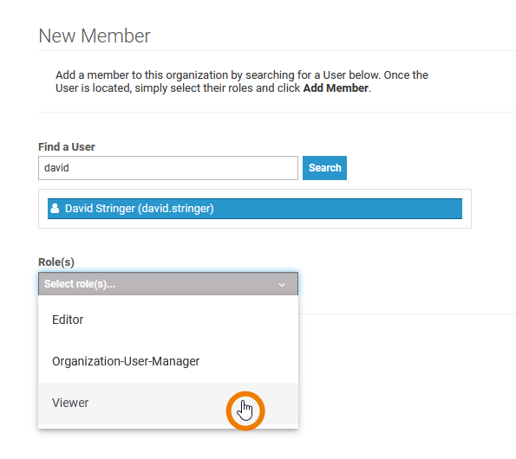Screen dimensions: 516x459
Task: Choose the Organization-User-Manager role
Action: pos(168,361)
